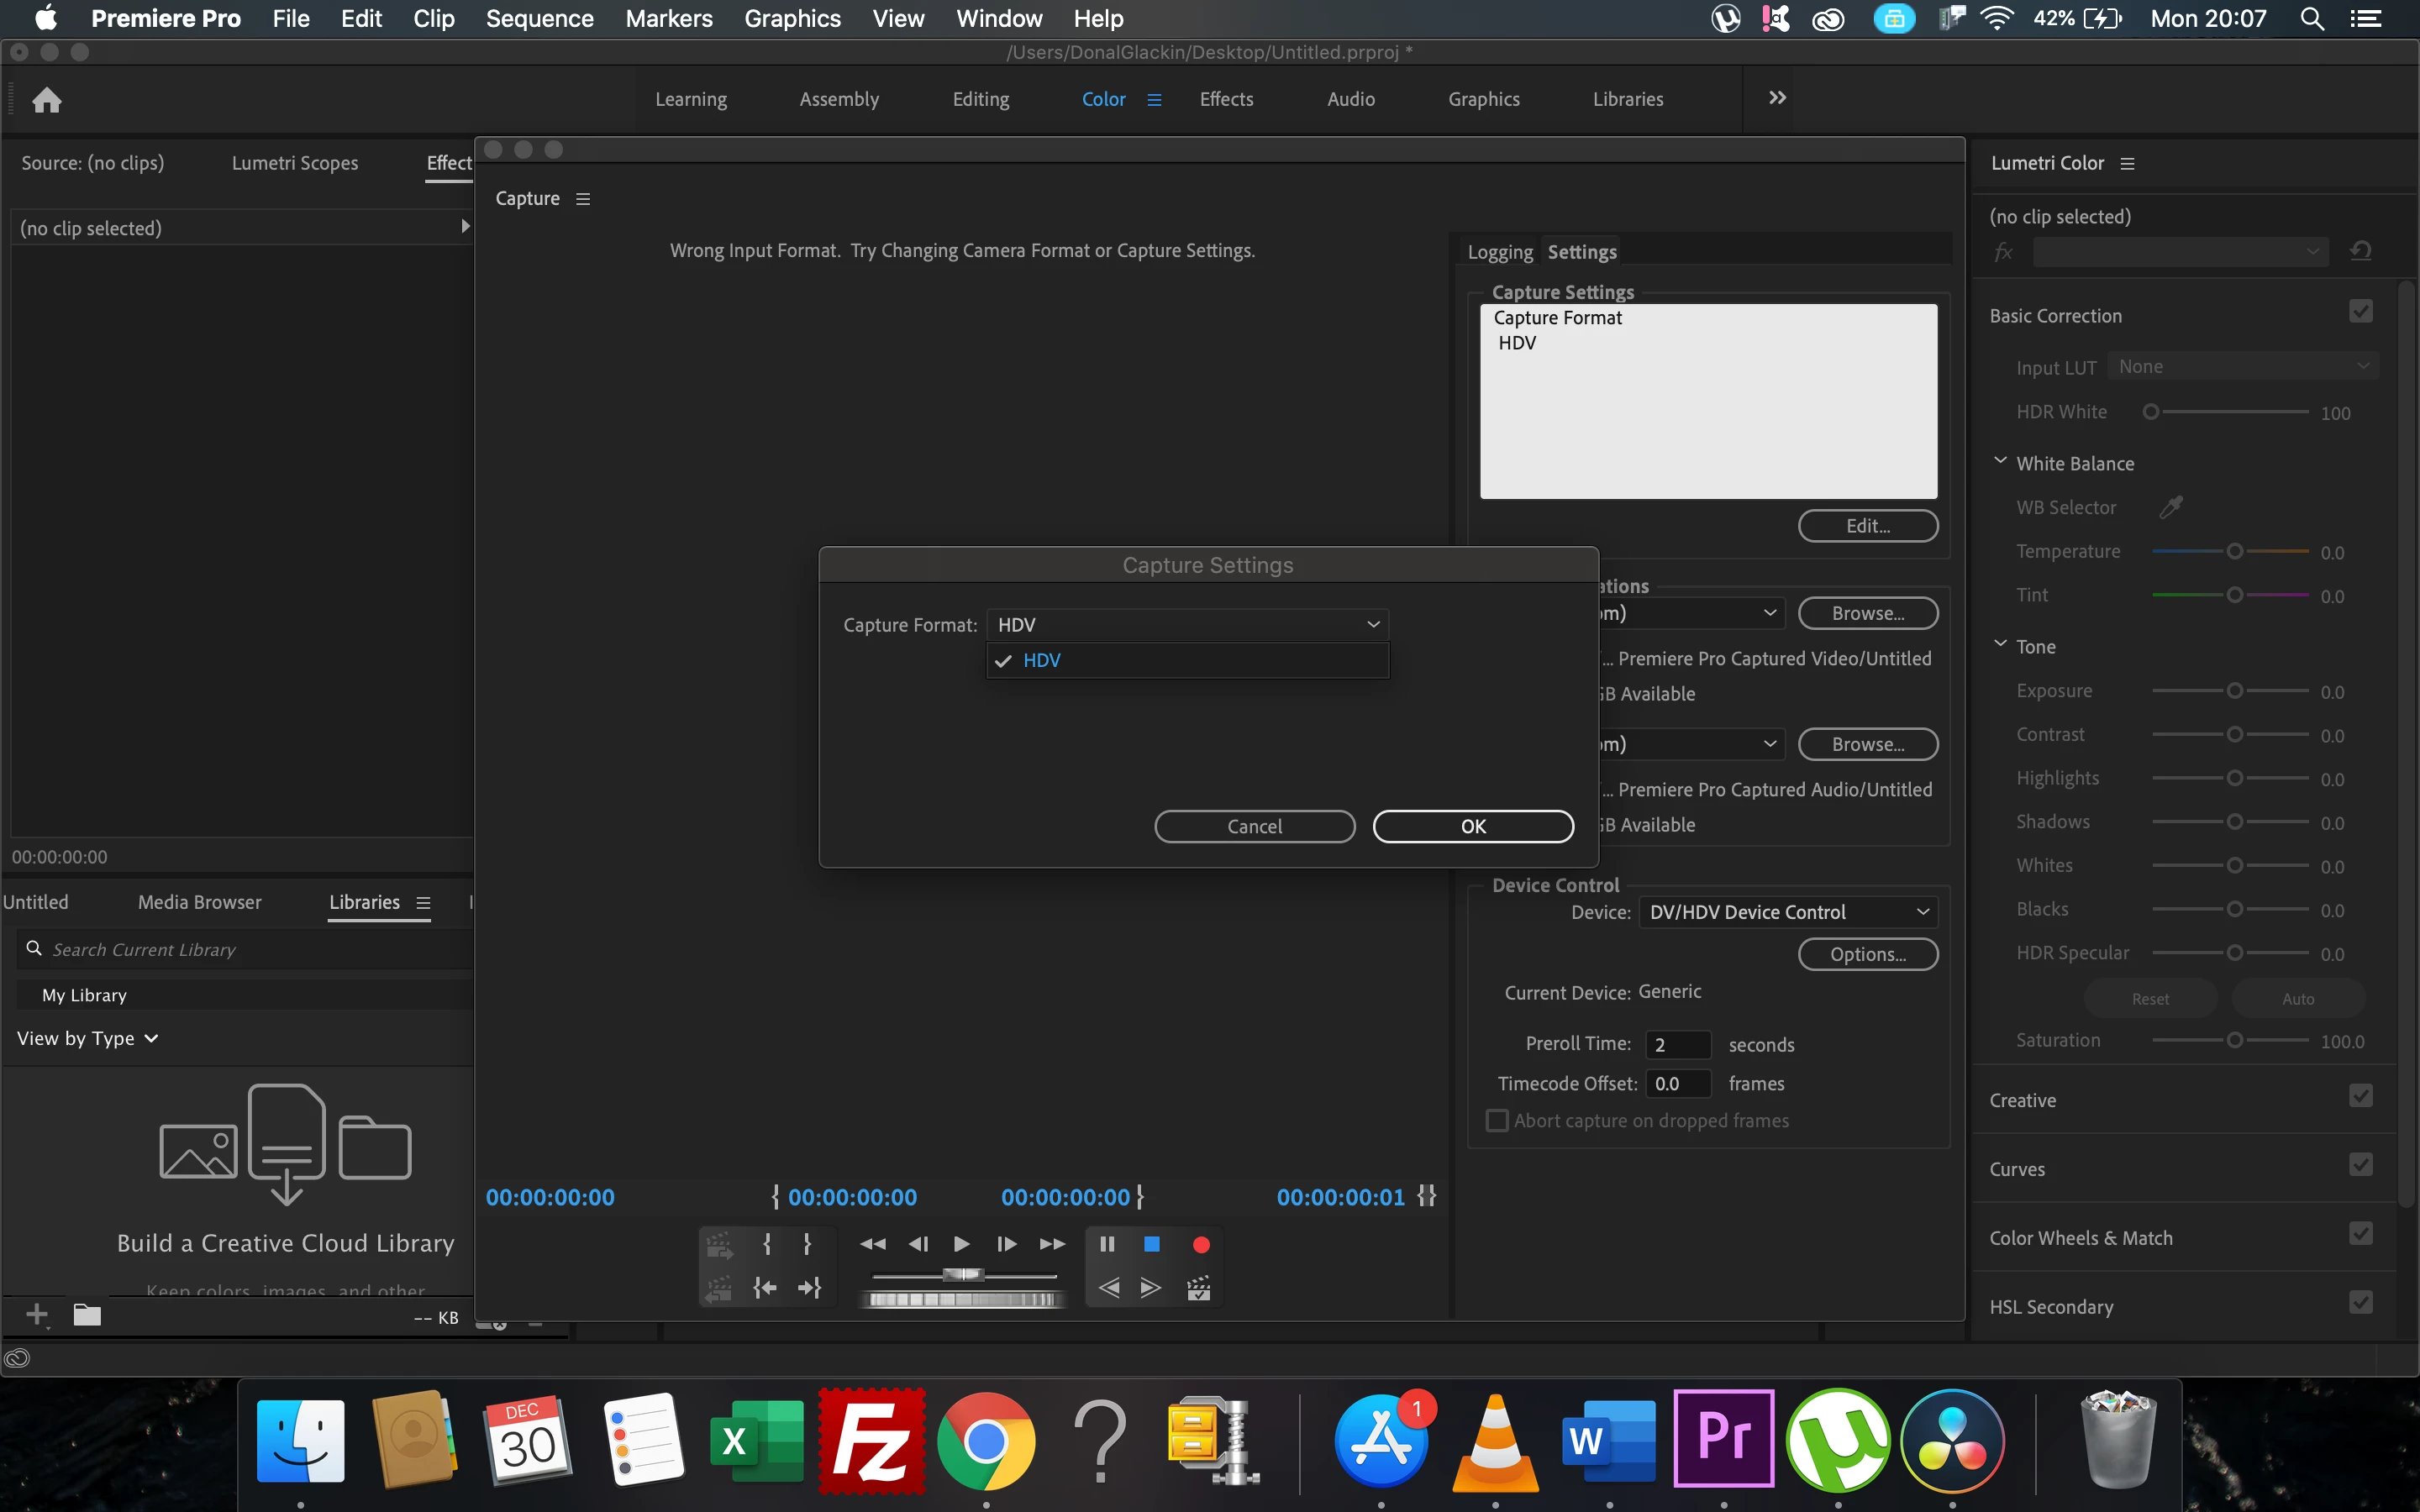Open Premiere Pro from the Dock

[1723, 1438]
